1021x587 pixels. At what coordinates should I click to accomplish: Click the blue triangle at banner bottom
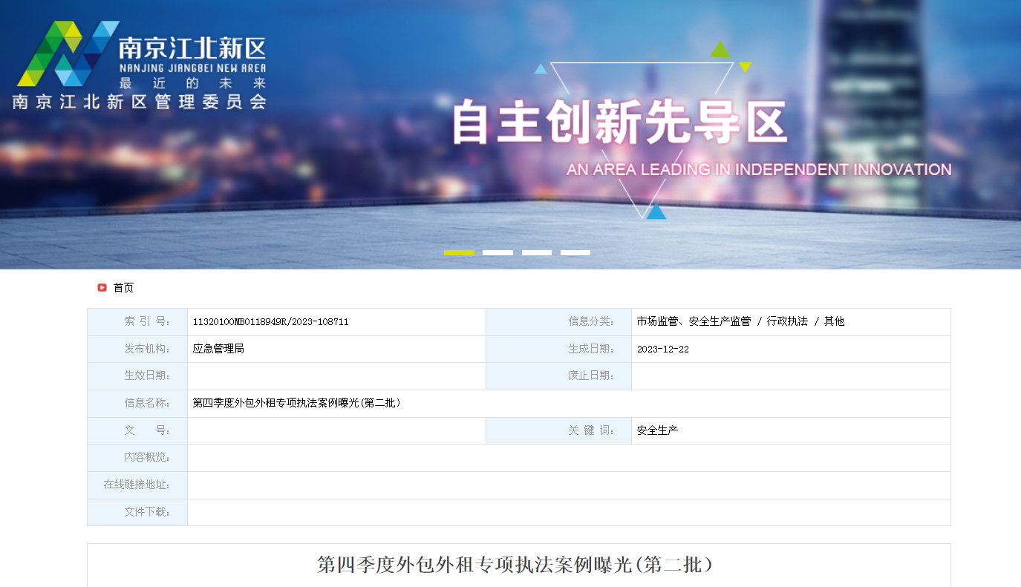[656, 211]
